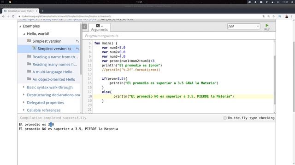Click output text PIERDE la Materia
The width and height of the screenshot is (295, 165).
coord(101,129)
